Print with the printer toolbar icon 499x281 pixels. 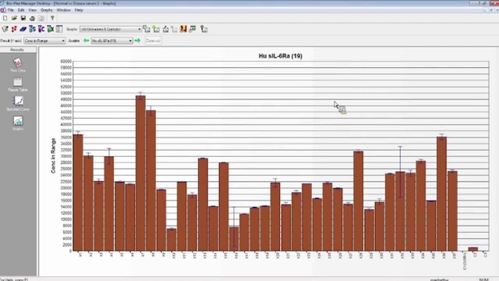click(x=32, y=18)
